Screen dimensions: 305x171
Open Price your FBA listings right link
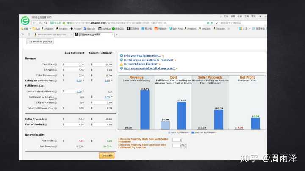[142, 56]
